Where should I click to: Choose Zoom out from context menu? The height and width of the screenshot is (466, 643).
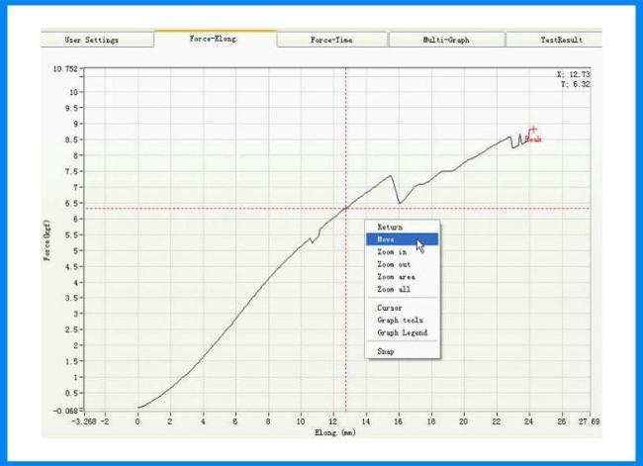394,265
